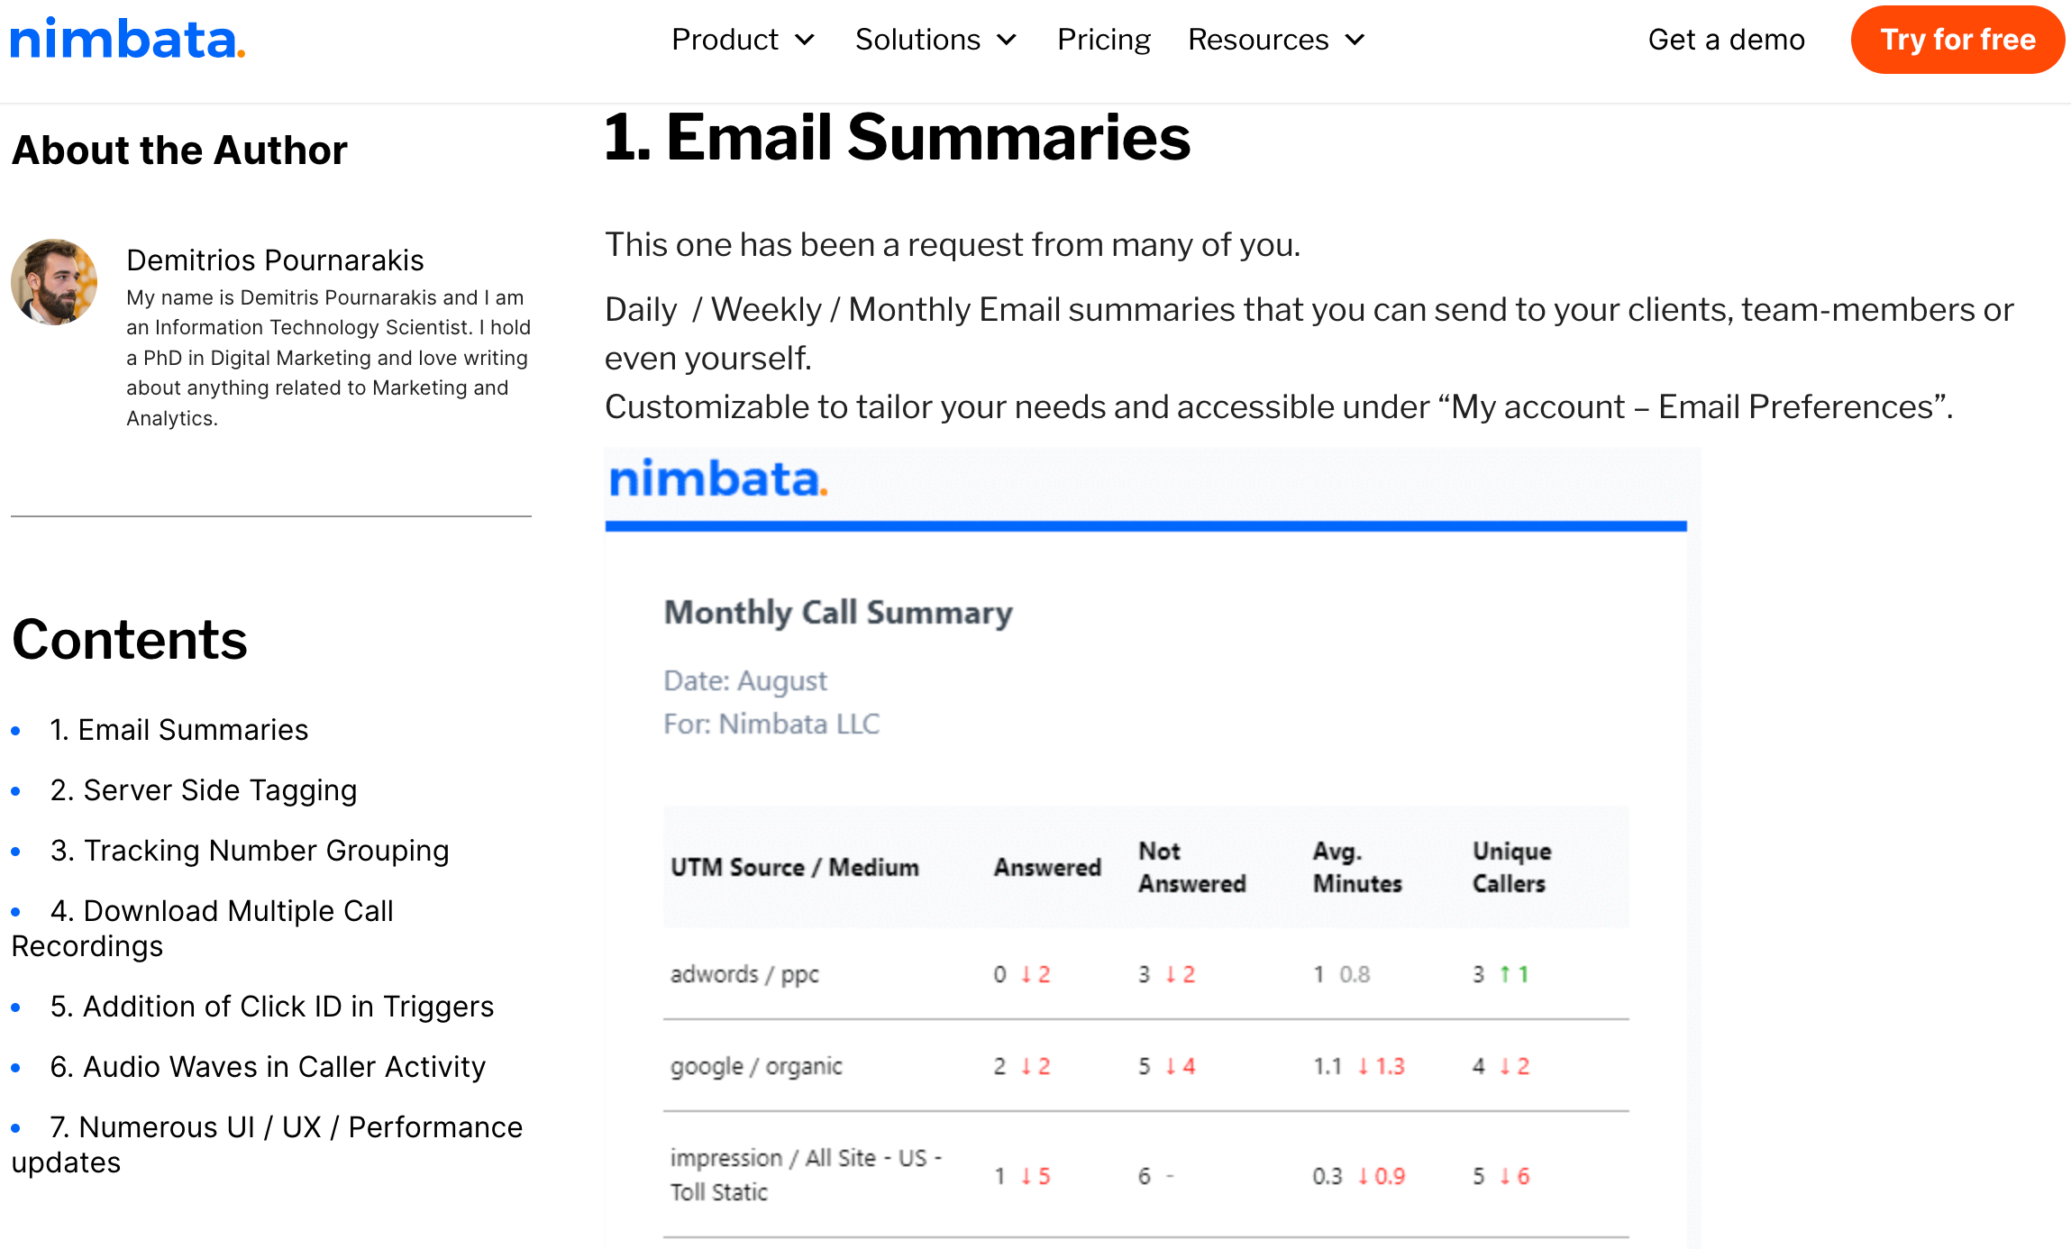This screenshot has height=1249, width=2071.
Task: Click the Try for free button
Action: [1954, 40]
